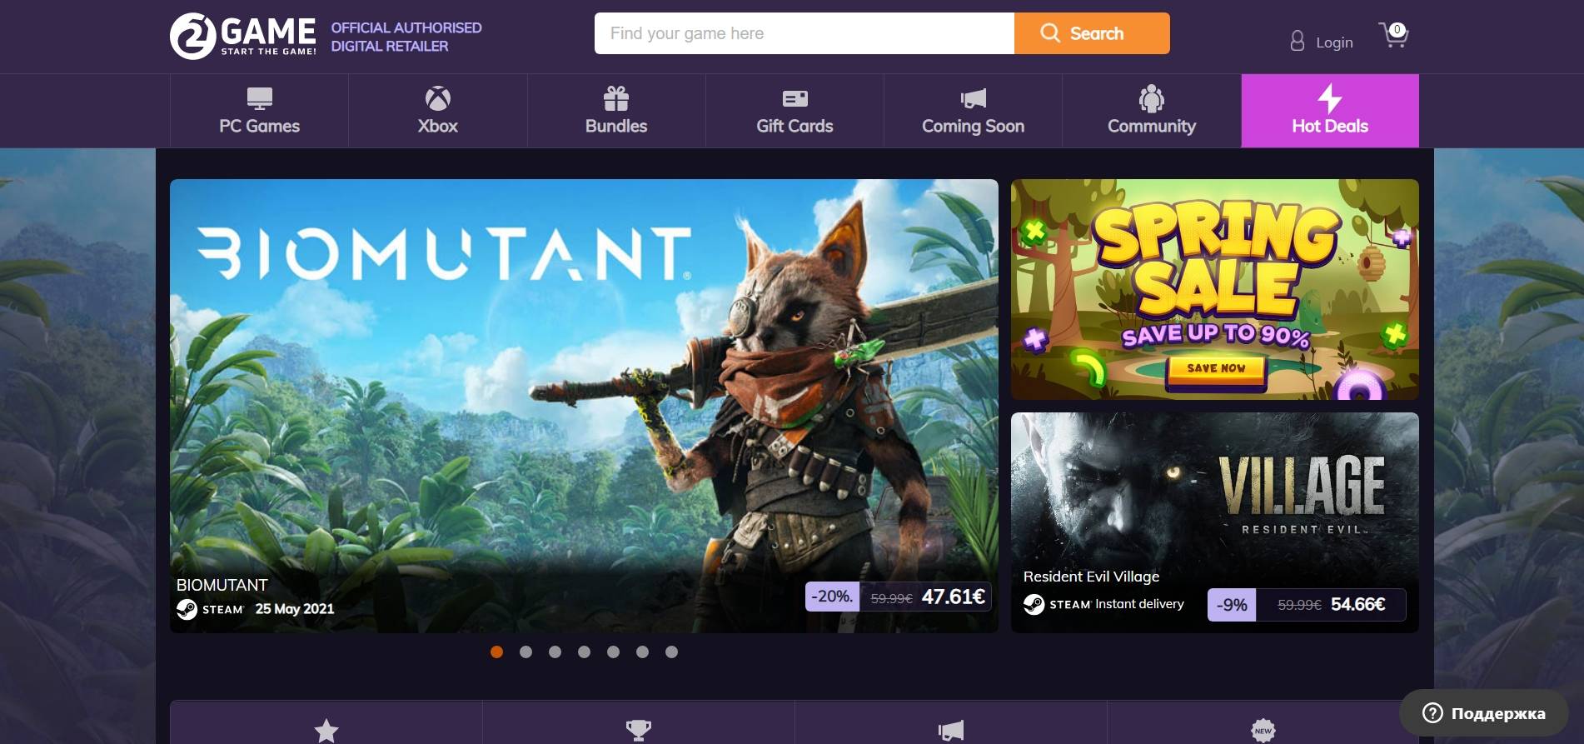Click the card icon above Gift Cards
Viewport: 1584px width, 744px height.
pyautogui.click(x=795, y=98)
